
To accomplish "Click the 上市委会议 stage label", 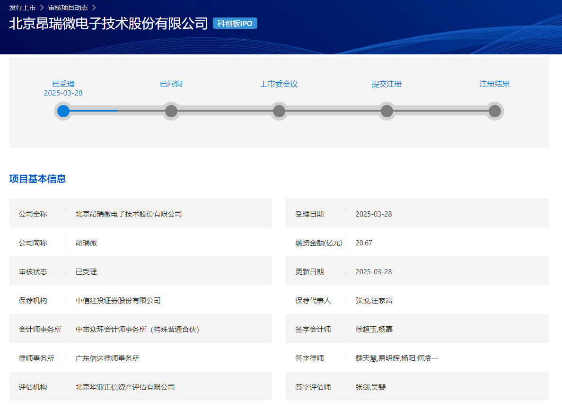I will coord(279,84).
